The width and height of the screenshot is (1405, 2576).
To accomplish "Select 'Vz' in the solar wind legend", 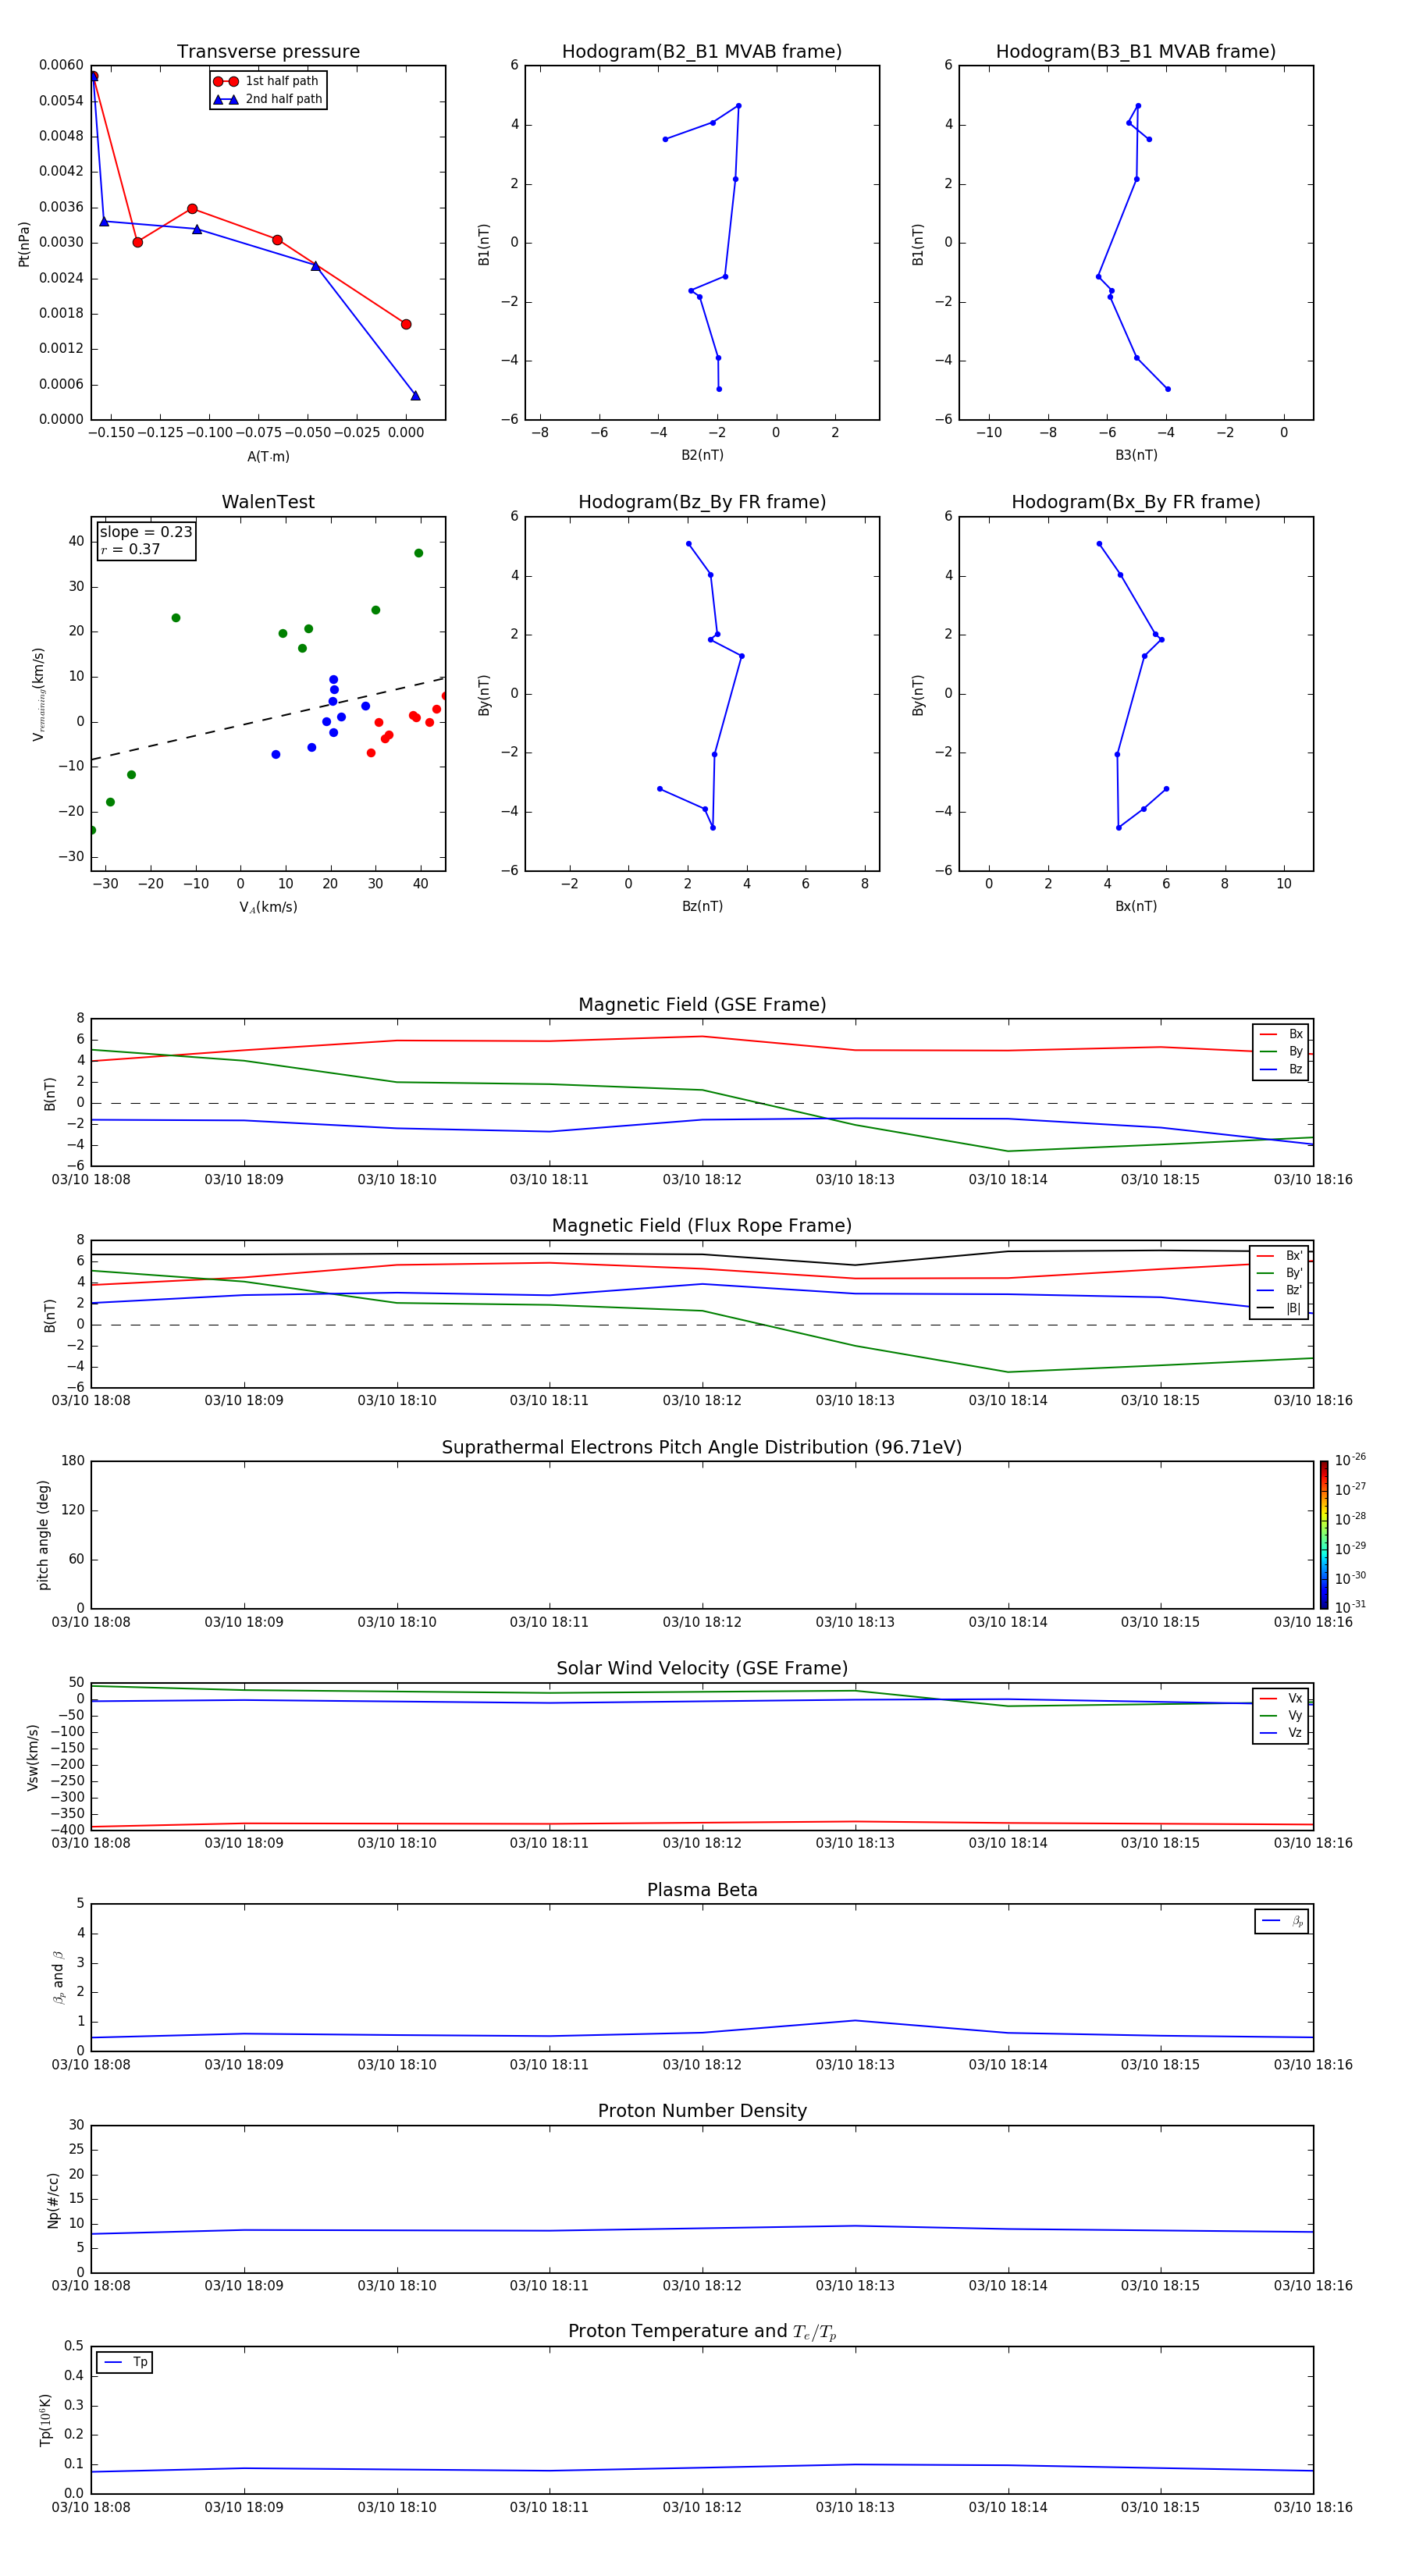I will point(1281,1733).
